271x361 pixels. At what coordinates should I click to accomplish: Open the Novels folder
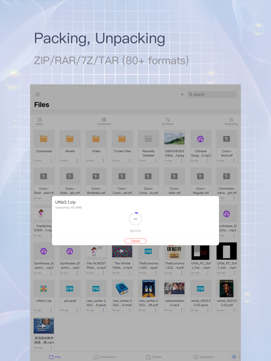click(70, 146)
